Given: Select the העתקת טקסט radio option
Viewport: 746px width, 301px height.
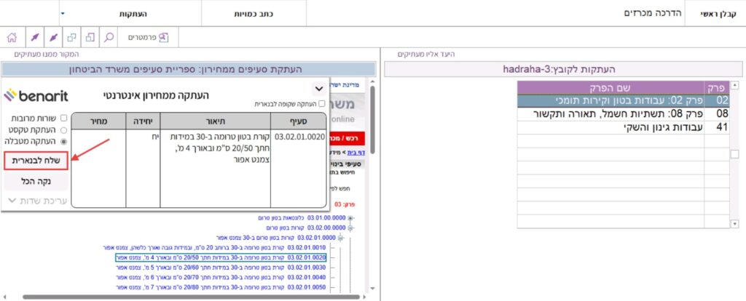Looking at the screenshot, I should coord(64,129).
